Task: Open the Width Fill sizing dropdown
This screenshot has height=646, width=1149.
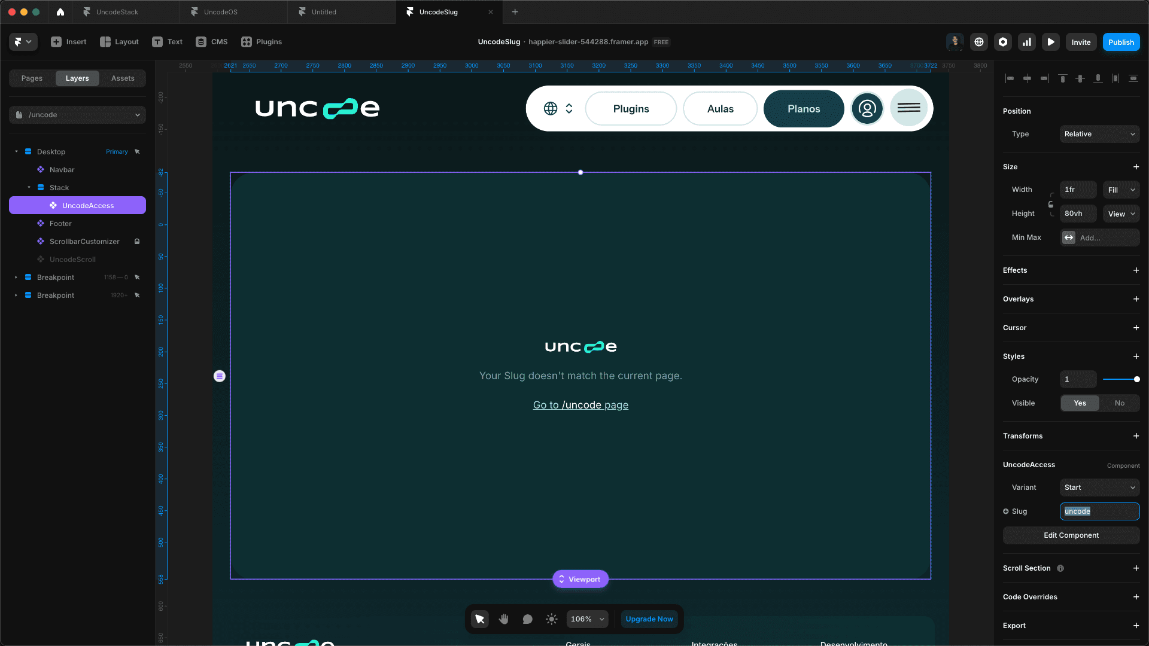Action: [x=1121, y=190]
